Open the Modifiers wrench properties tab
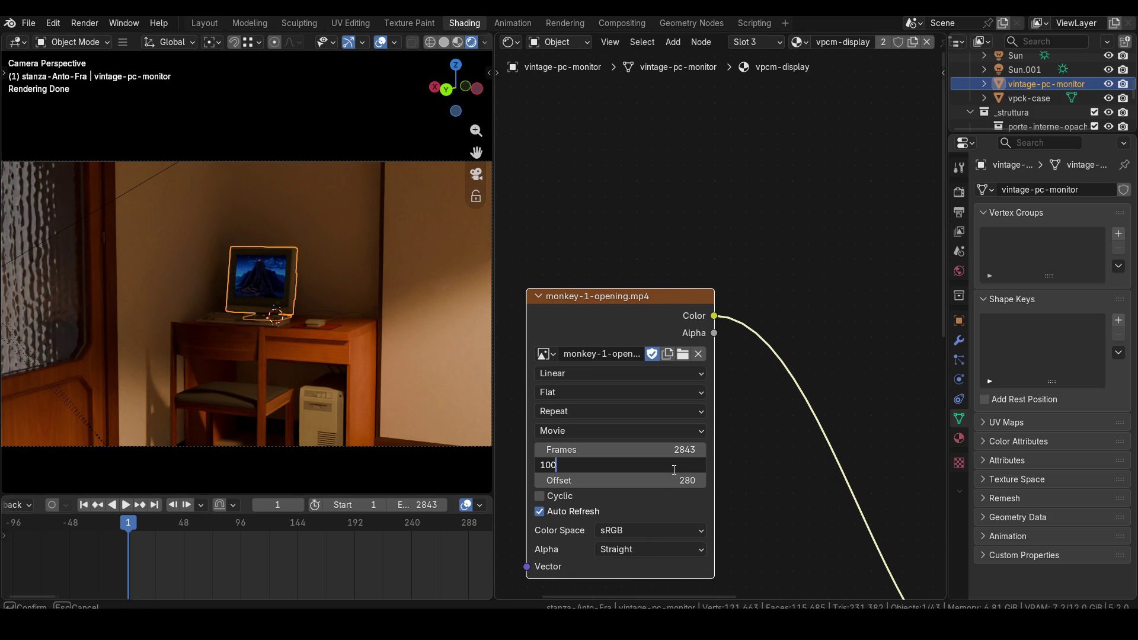 coord(959,341)
